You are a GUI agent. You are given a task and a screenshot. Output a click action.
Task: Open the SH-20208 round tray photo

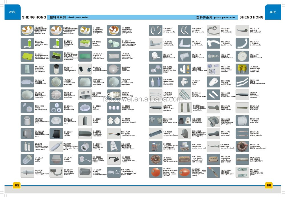coord(114,69)
